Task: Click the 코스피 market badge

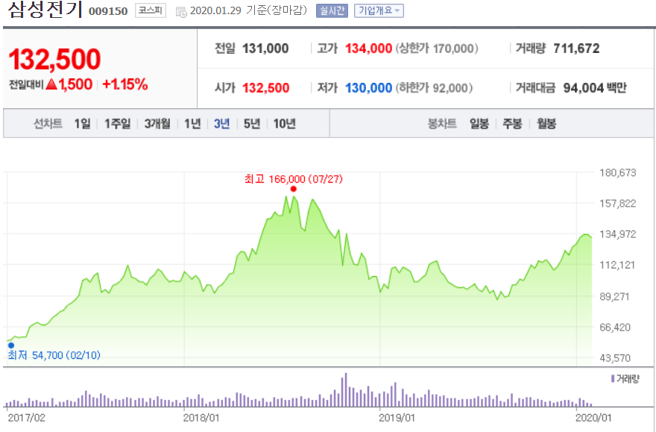Action: pos(150,10)
